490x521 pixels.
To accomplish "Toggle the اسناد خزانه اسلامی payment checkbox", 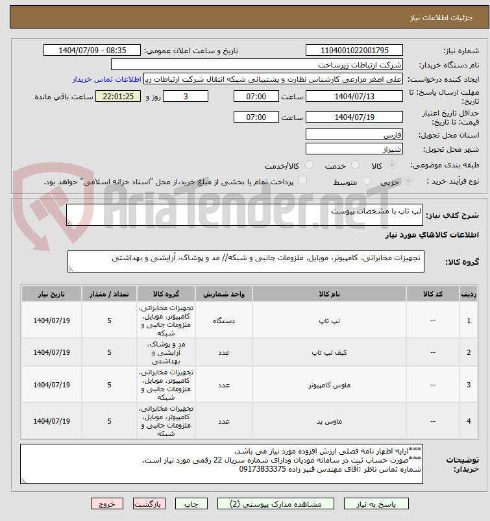I will coord(302,180).
